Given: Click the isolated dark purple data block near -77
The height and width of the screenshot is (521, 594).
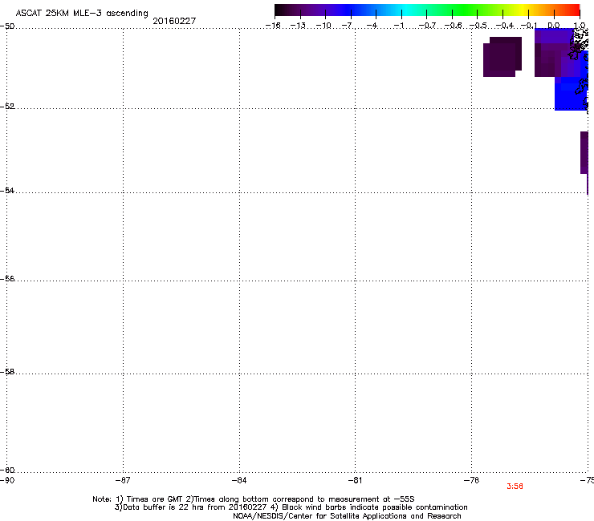Looking at the screenshot, I should [x=502, y=57].
